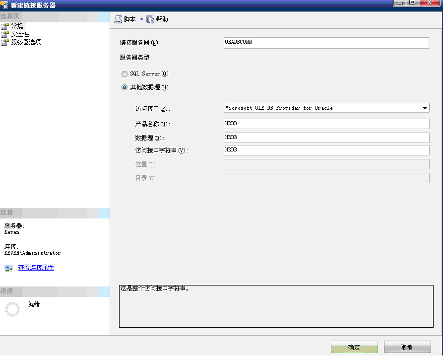
Task: Enable the 其他数据源 data source option
Action: (125, 87)
